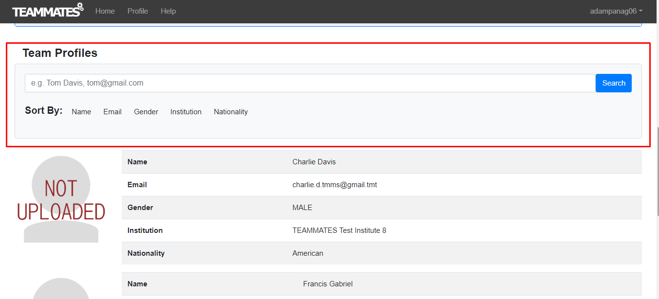Select the name Francis Gabriel
Viewport: 659px width, 299px height.
[328, 284]
